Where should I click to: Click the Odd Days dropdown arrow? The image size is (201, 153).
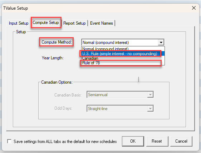pyautogui.click(x=150, y=109)
